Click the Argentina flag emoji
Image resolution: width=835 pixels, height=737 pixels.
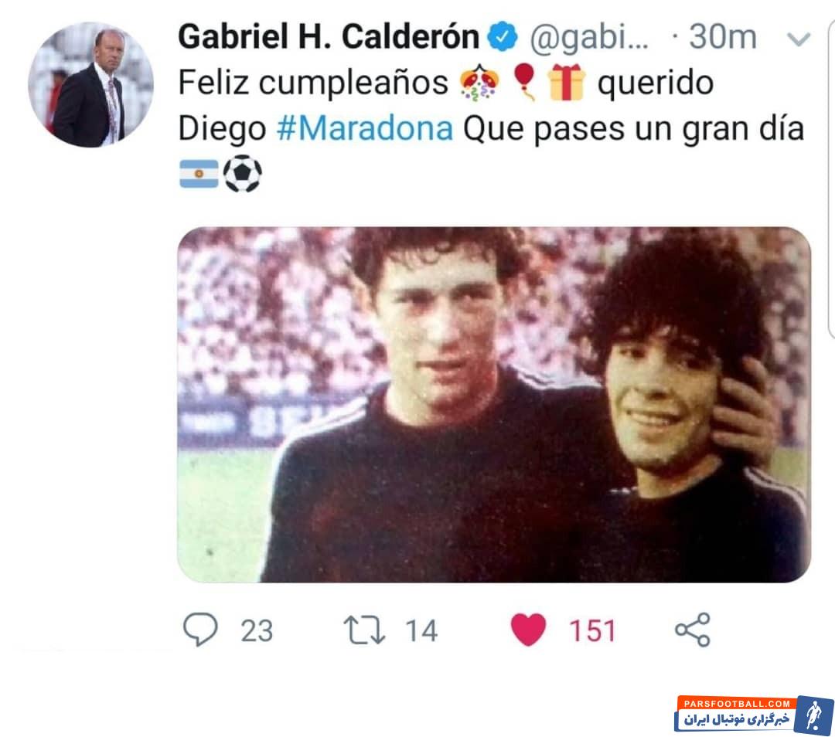[199, 174]
